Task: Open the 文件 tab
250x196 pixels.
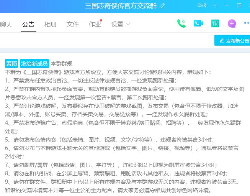Action: click(72, 25)
